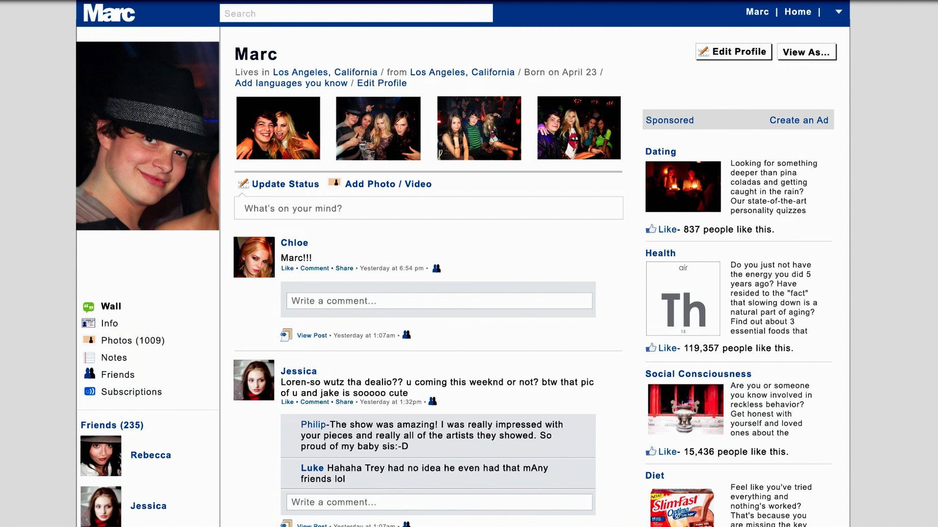Screen dimensions: 938x527
Task: Click Add languages you know link
Action: 291,83
